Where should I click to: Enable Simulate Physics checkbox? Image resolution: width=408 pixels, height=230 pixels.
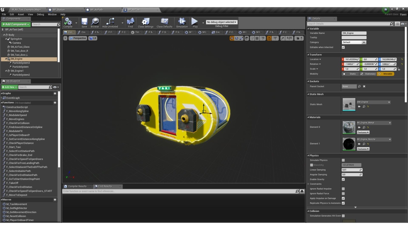pos(343,160)
